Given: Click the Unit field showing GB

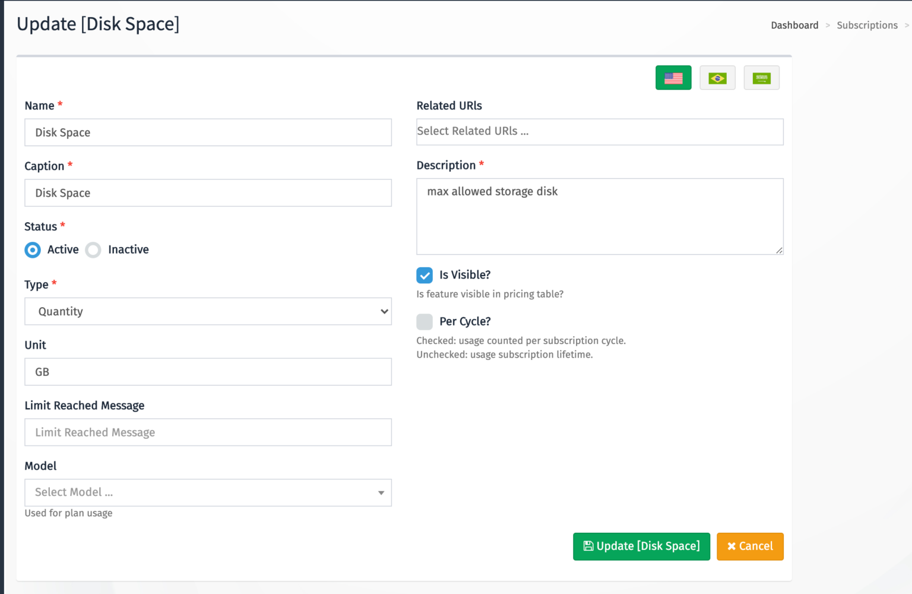Looking at the screenshot, I should (x=208, y=372).
